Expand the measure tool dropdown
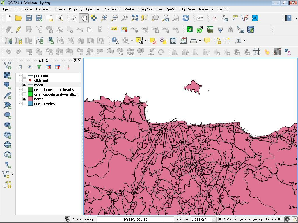 [200, 40]
